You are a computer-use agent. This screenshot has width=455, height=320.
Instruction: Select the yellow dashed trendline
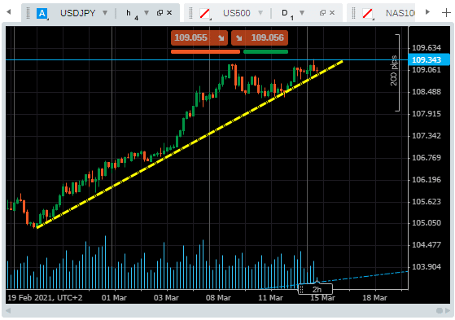click(190, 144)
